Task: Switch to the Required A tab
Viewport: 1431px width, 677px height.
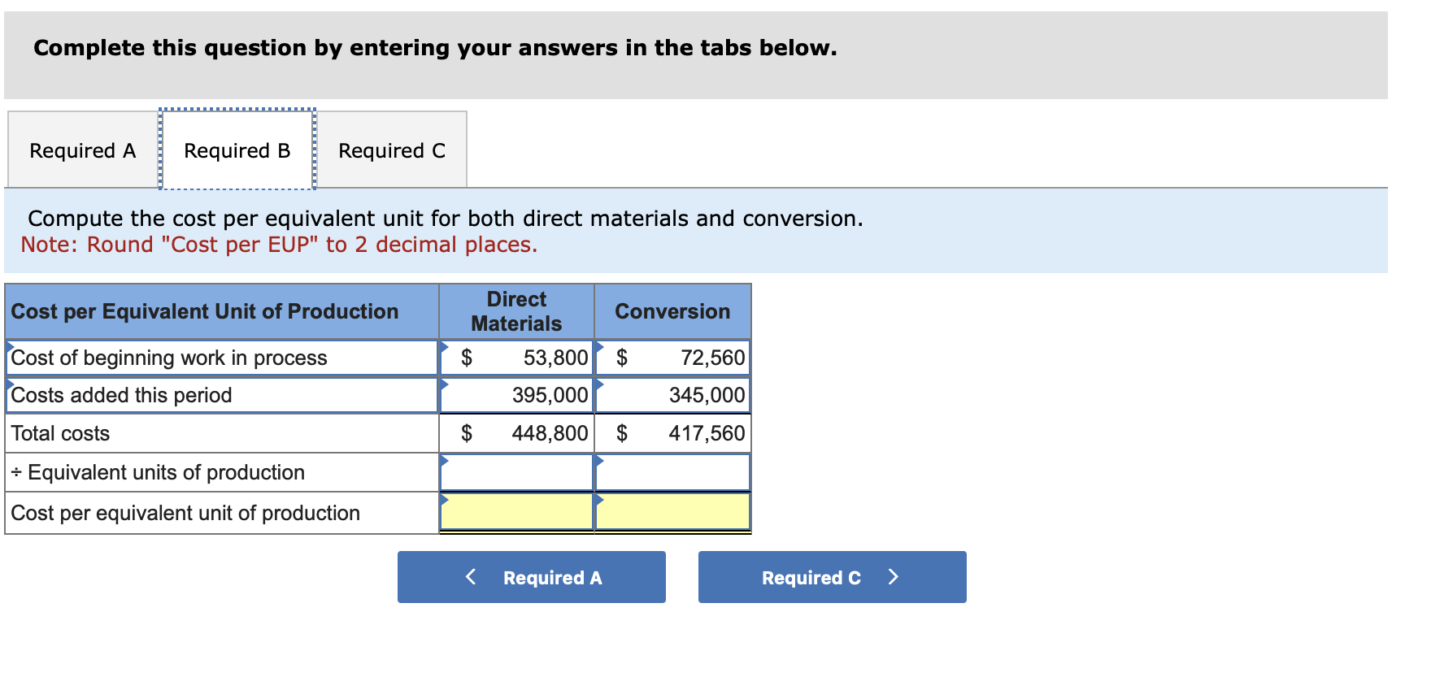Action: [83, 150]
